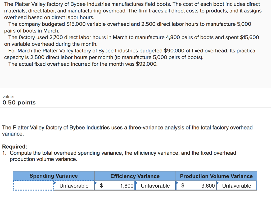Open the Production Volume Variance Unfavorable dropdown
Viewport: 271px width, 198px height.
click(236, 186)
